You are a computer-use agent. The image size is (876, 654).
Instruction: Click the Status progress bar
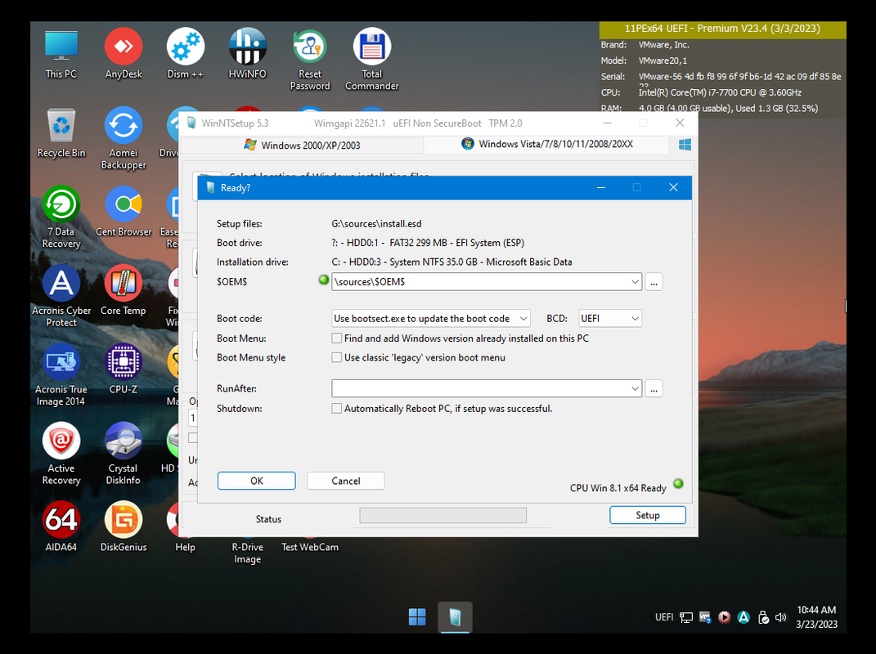(443, 516)
